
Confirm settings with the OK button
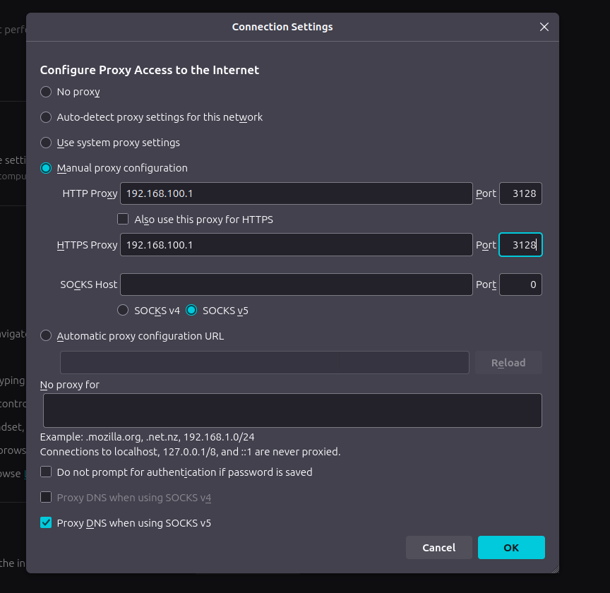coord(511,548)
